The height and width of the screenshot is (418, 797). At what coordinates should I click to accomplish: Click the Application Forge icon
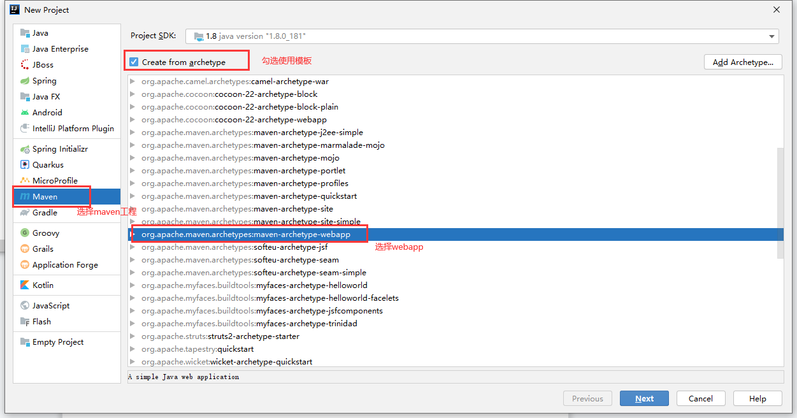point(25,265)
